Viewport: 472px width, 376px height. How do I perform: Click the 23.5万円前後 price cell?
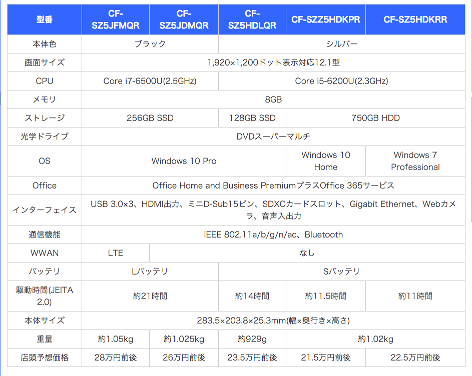click(252, 357)
